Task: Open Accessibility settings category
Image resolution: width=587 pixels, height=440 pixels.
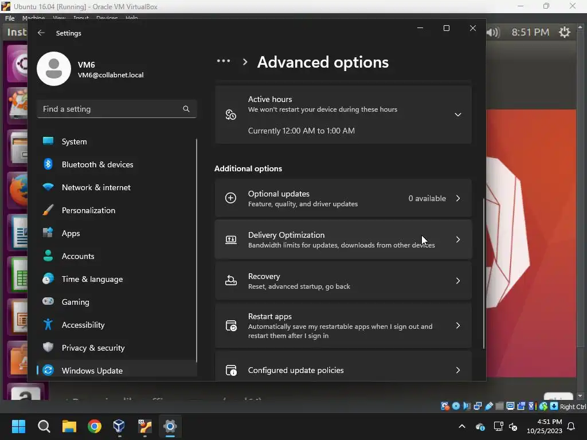Action: [x=117, y=325]
